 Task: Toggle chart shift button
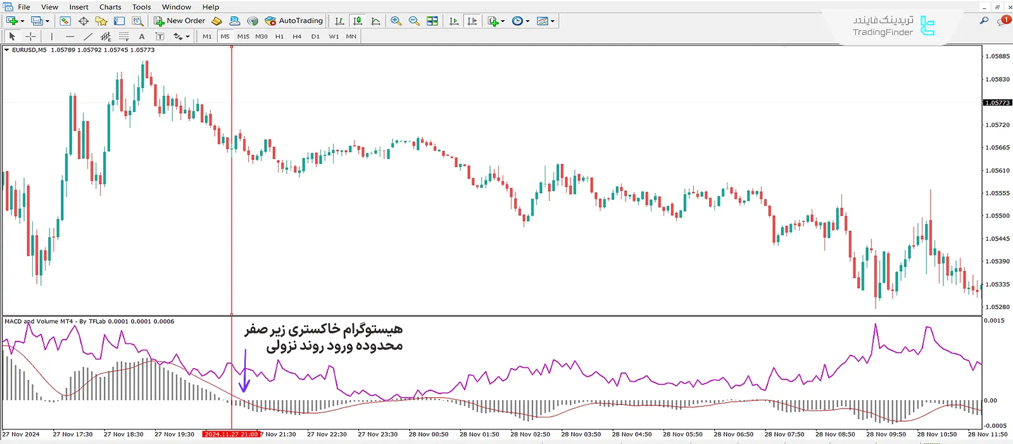tap(454, 21)
